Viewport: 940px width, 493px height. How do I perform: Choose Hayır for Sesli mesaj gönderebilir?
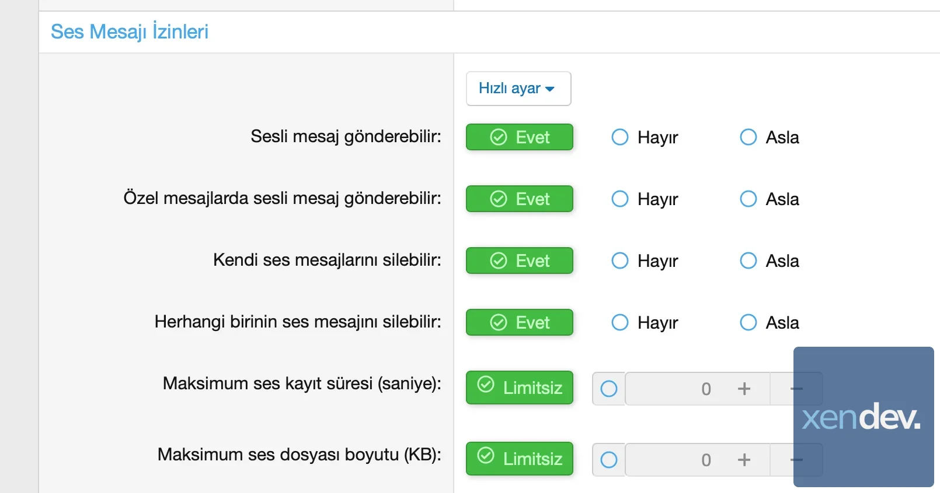620,137
